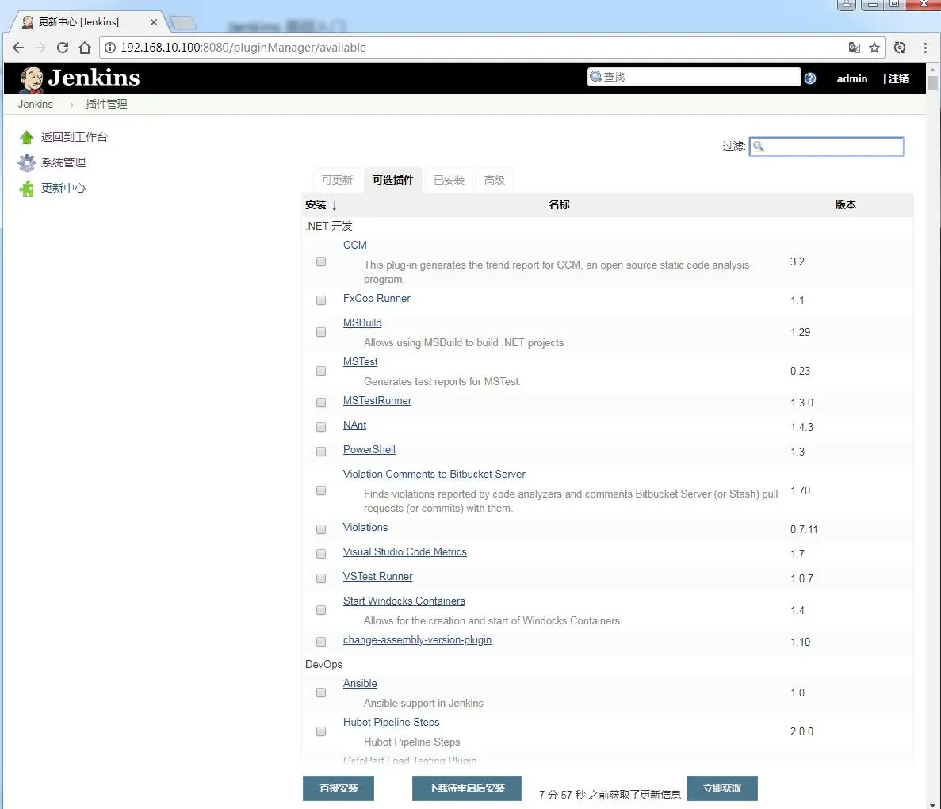941x809 pixels.
Task: Click 插件管理 breadcrumb
Action: pos(106,105)
